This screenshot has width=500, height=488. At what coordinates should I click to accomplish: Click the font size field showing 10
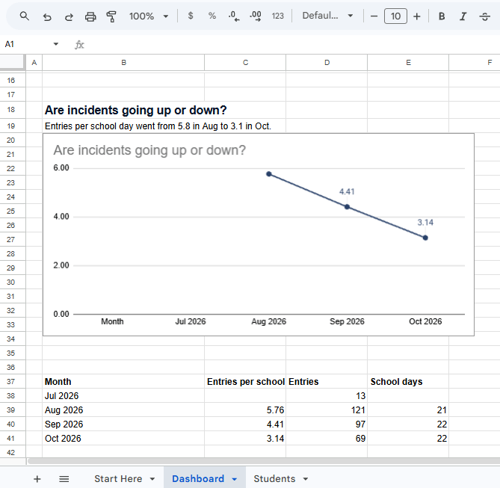pyautogui.click(x=395, y=16)
